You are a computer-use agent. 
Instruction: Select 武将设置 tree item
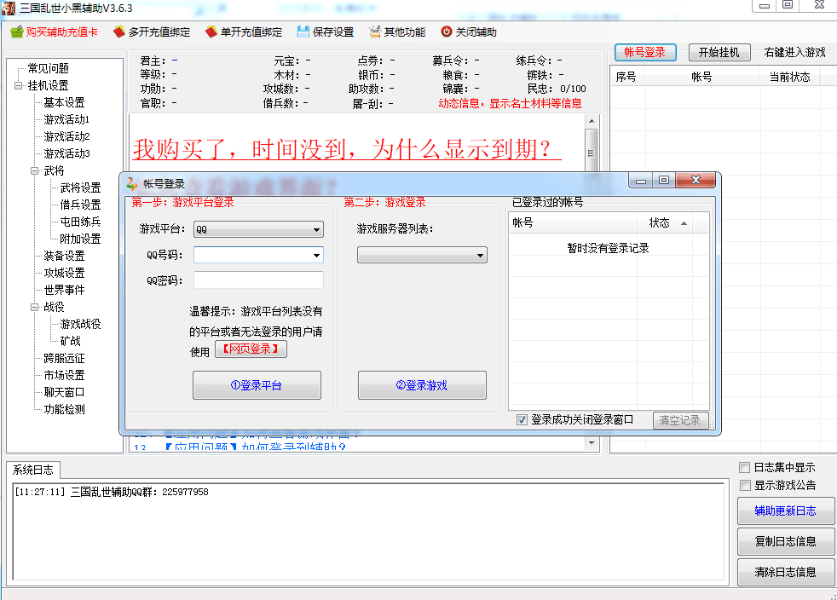tap(80, 187)
